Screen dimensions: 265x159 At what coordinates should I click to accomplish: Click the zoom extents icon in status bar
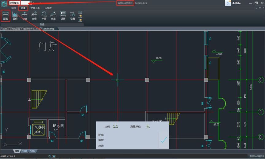coord(54,156)
